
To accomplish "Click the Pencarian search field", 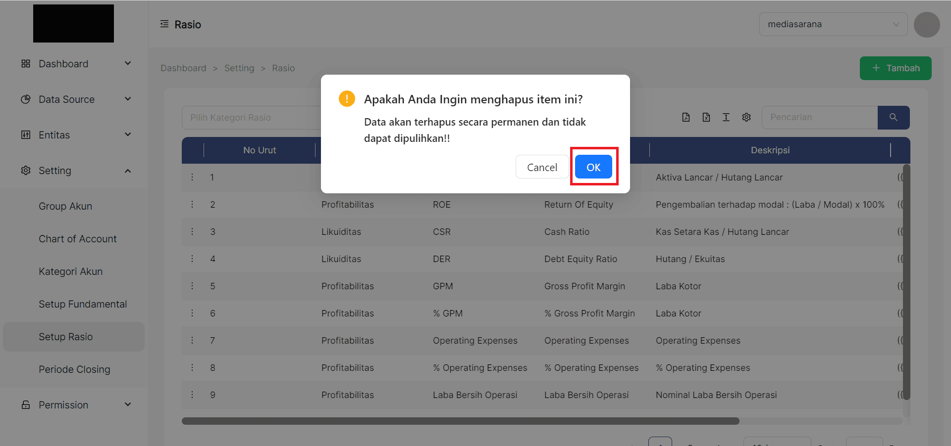I will point(820,117).
